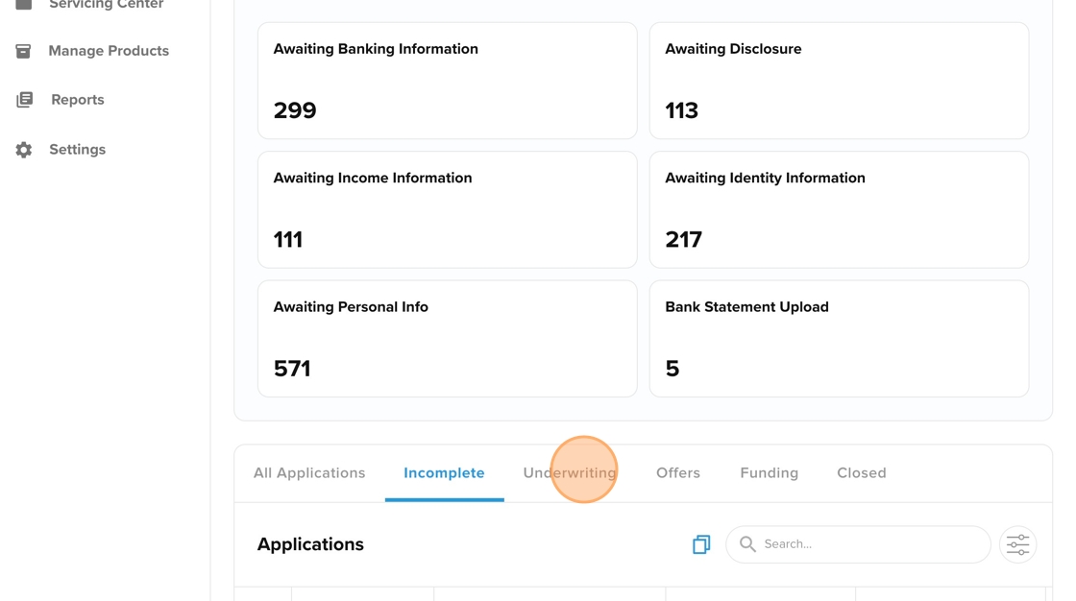This screenshot has width=1076, height=601.
Task: Click the 299 banking count
Action: [x=295, y=110]
